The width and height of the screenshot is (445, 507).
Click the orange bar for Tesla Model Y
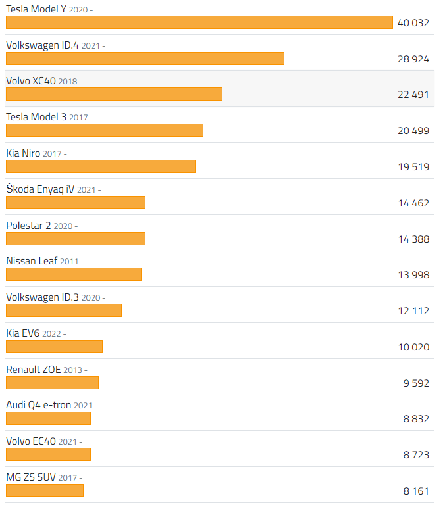click(199, 23)
